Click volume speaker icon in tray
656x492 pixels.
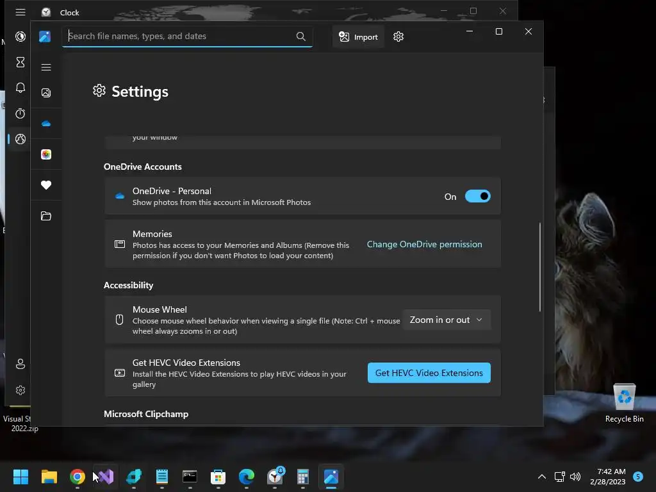[575, 477]
